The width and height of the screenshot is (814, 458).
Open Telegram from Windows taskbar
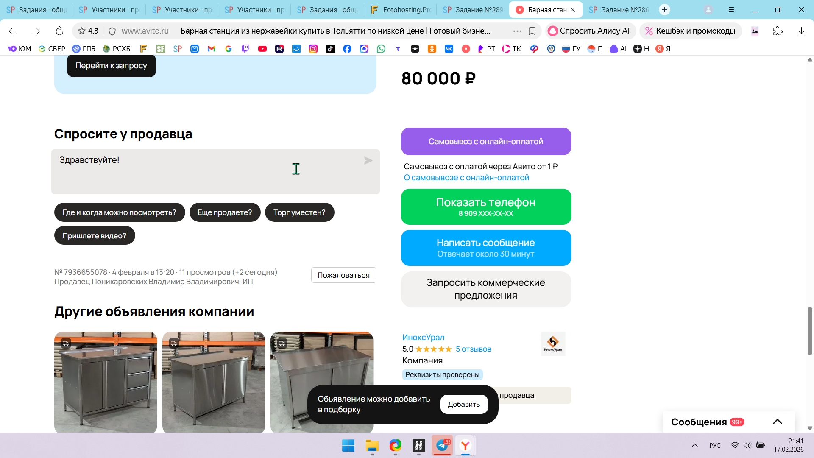point(442,445)
